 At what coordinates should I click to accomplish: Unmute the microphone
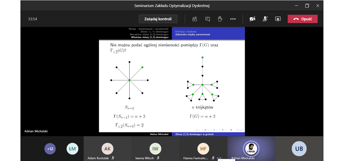pos(265,19)
